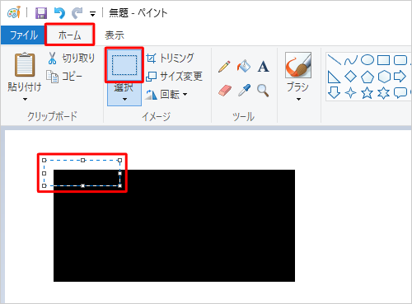Select the Color picker eyedropper tool

(x=244, y=91)
